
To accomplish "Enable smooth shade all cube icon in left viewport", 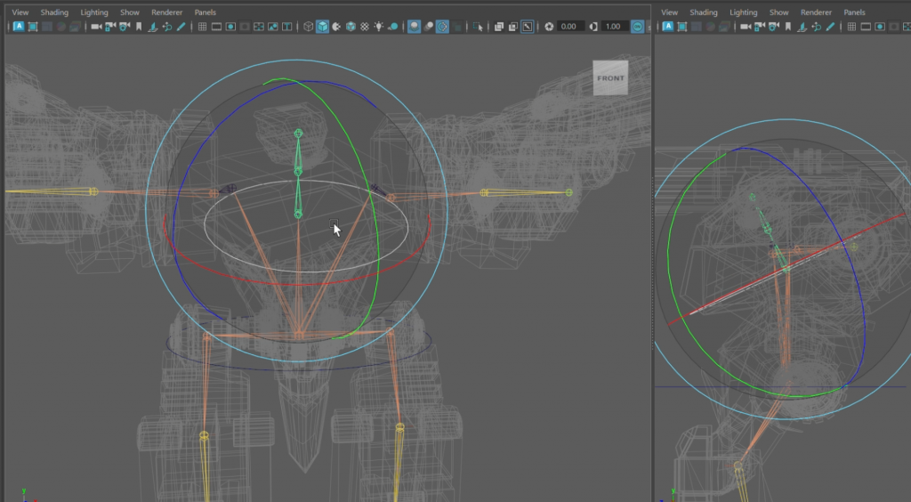I will [x=322, y=27].
